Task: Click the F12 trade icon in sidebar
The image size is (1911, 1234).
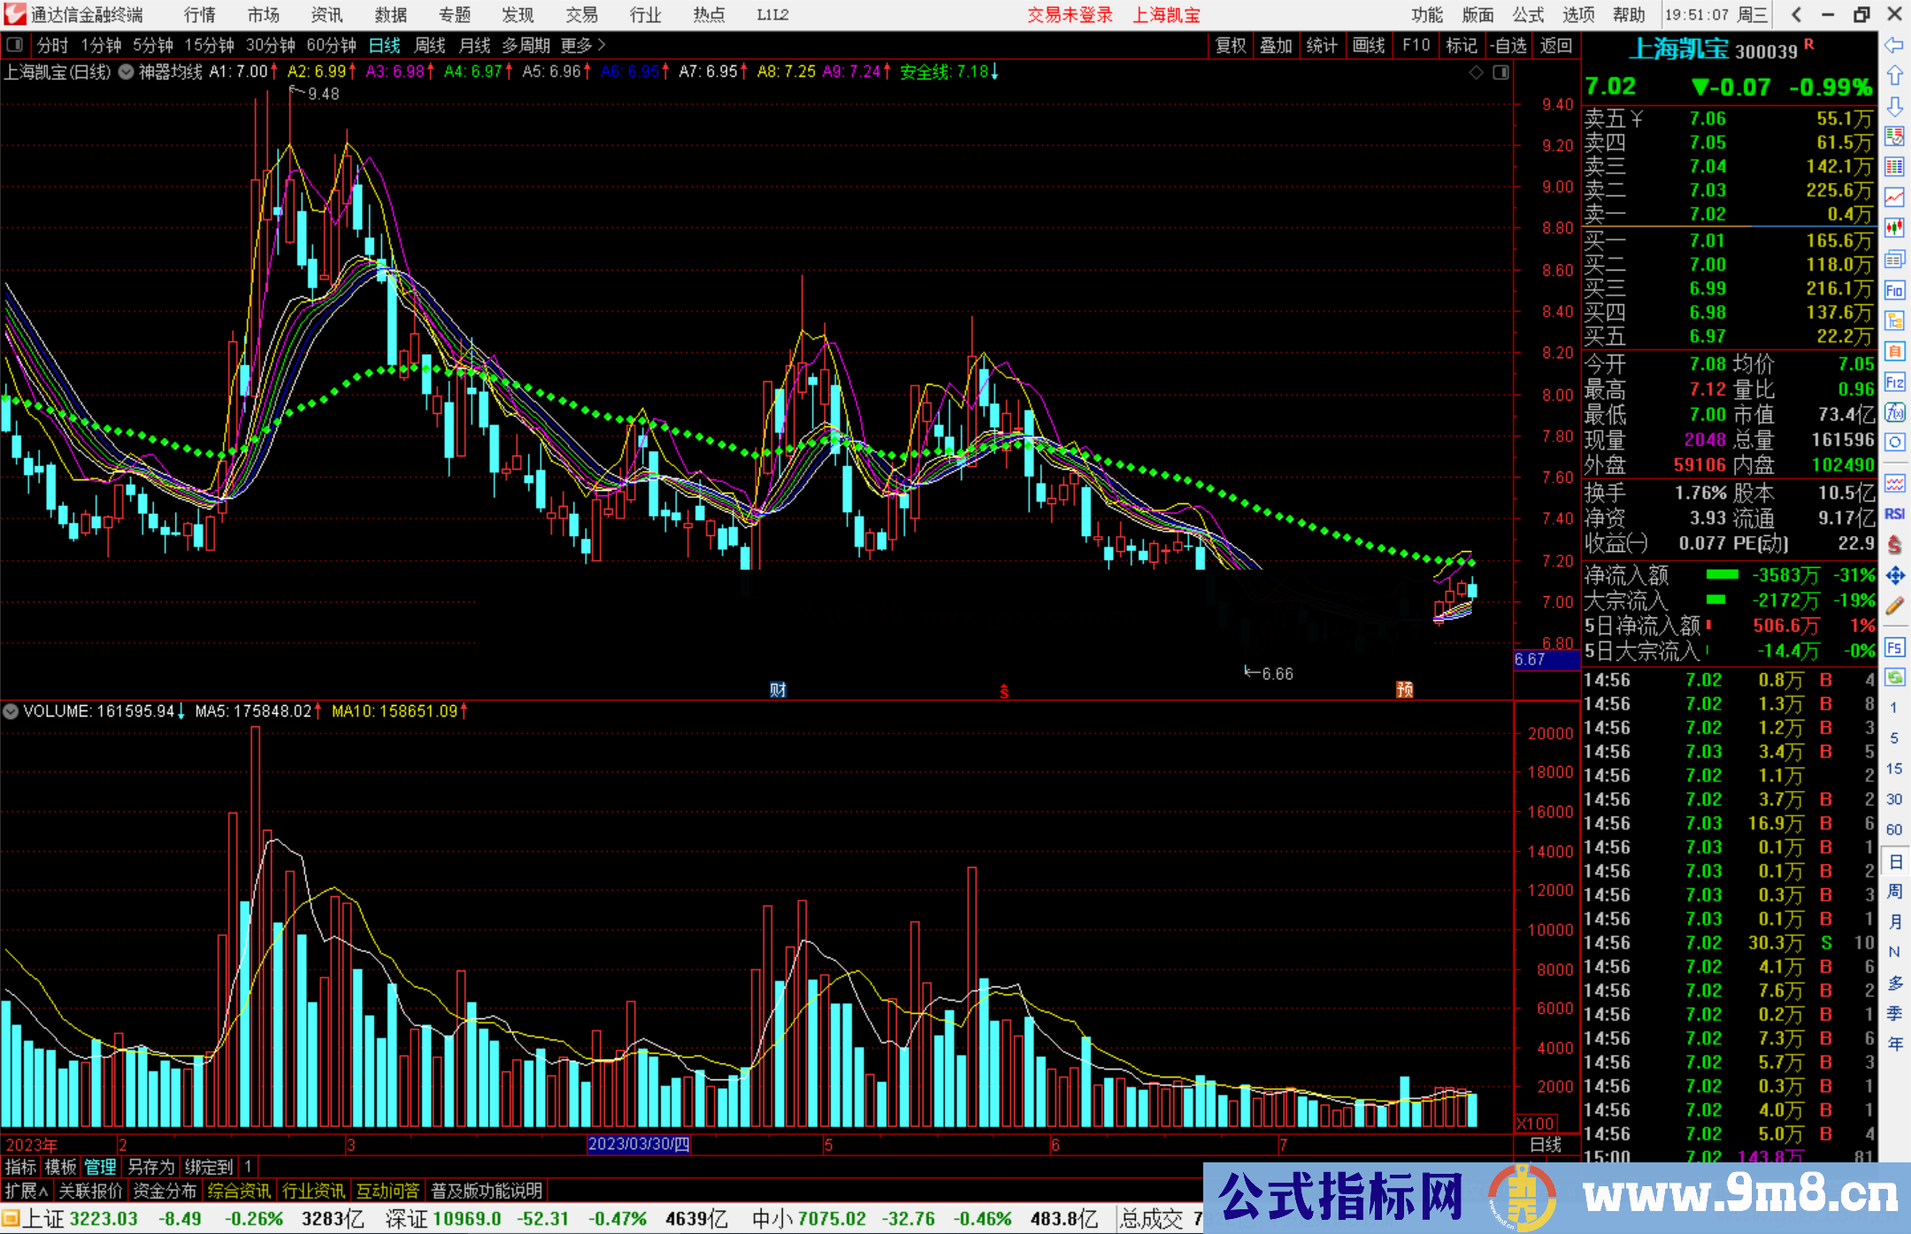Action: (x=1894, y=382)
